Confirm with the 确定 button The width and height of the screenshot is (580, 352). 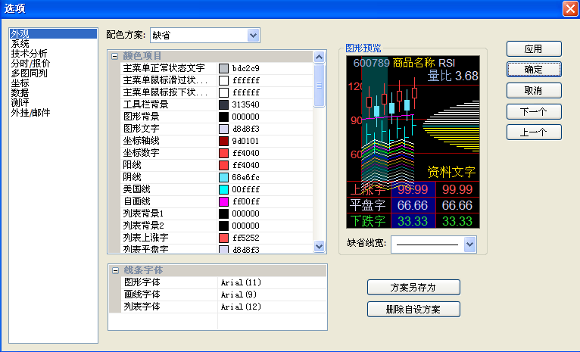(534, 70)
